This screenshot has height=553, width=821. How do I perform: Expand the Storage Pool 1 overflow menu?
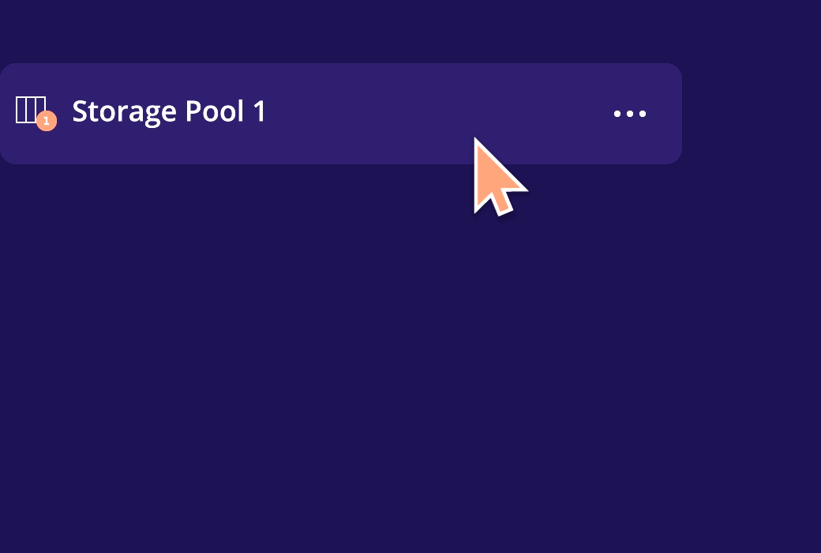(x=630, y=114)
